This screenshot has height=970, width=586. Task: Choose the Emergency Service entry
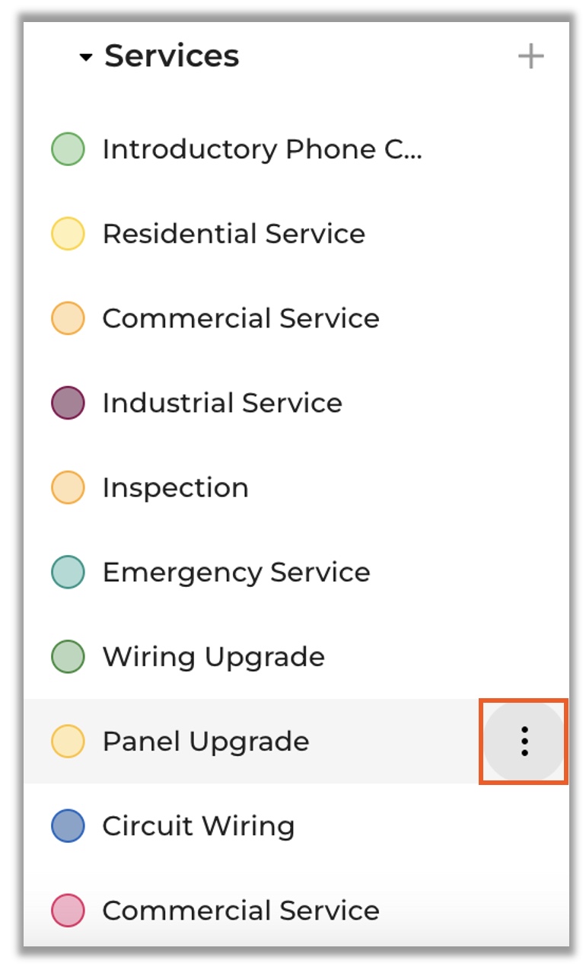236,572
